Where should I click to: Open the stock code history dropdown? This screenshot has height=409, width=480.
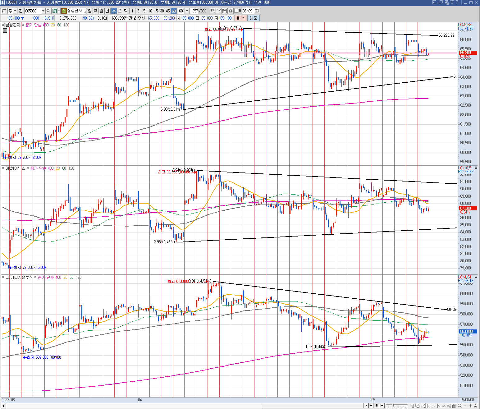pos(43,11)
